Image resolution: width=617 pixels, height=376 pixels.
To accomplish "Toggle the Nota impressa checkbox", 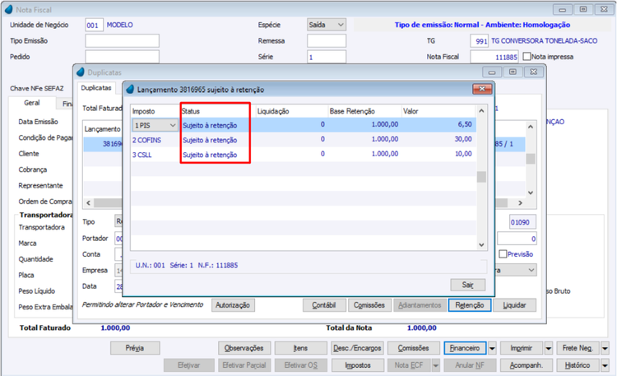I will click(527, 57).
